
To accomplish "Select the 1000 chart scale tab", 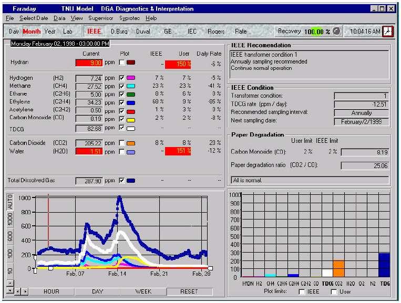I will coord(10,220).
